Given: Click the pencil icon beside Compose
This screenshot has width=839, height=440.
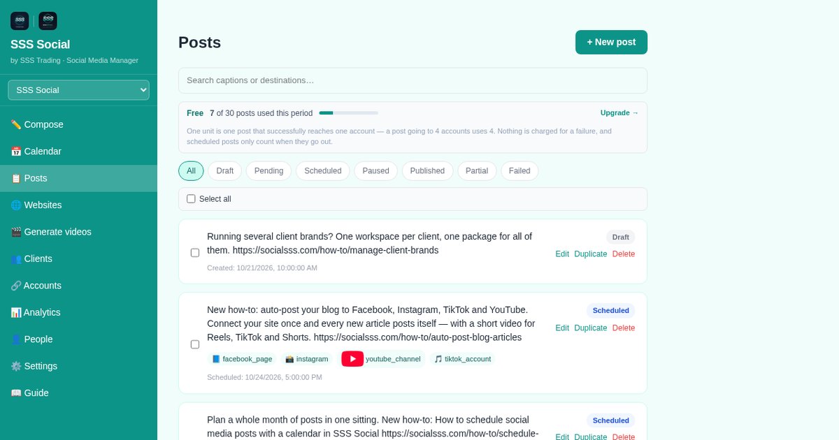Looking at the screenshot, I should [16, 124].
